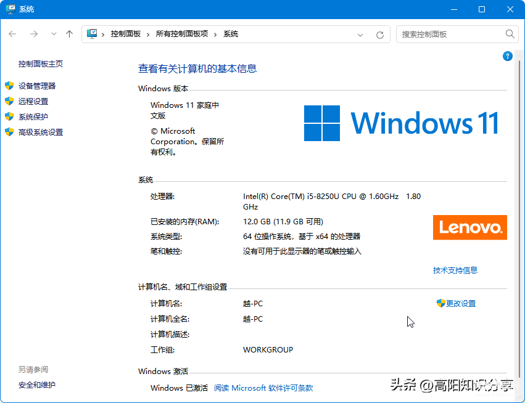
Task: Open the blue help question mark icon
Action: tap(508, 56)
